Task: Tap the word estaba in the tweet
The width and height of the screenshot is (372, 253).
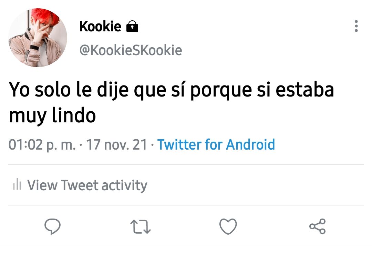Action: [305, 90]
